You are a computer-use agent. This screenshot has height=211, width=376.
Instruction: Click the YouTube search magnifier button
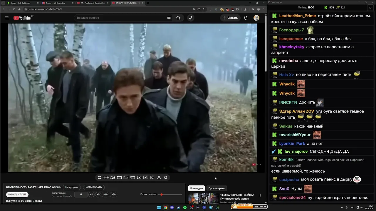pos(178,18)
